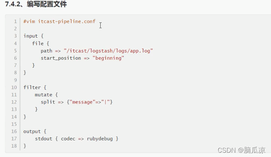
Task: Click the comment "#vim itcast-pipeline.conf"
Action: click(x=60, y=21)
